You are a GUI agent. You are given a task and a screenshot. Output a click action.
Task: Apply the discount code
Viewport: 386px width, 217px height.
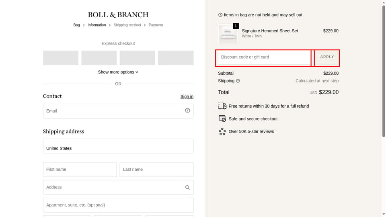(327, 57)
